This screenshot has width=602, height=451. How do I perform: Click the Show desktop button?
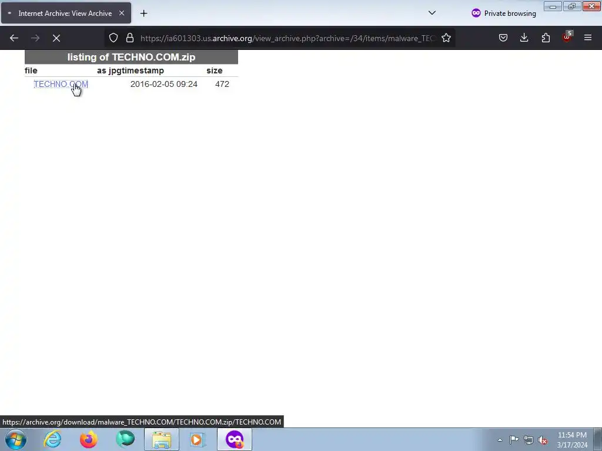pos(598,439)
